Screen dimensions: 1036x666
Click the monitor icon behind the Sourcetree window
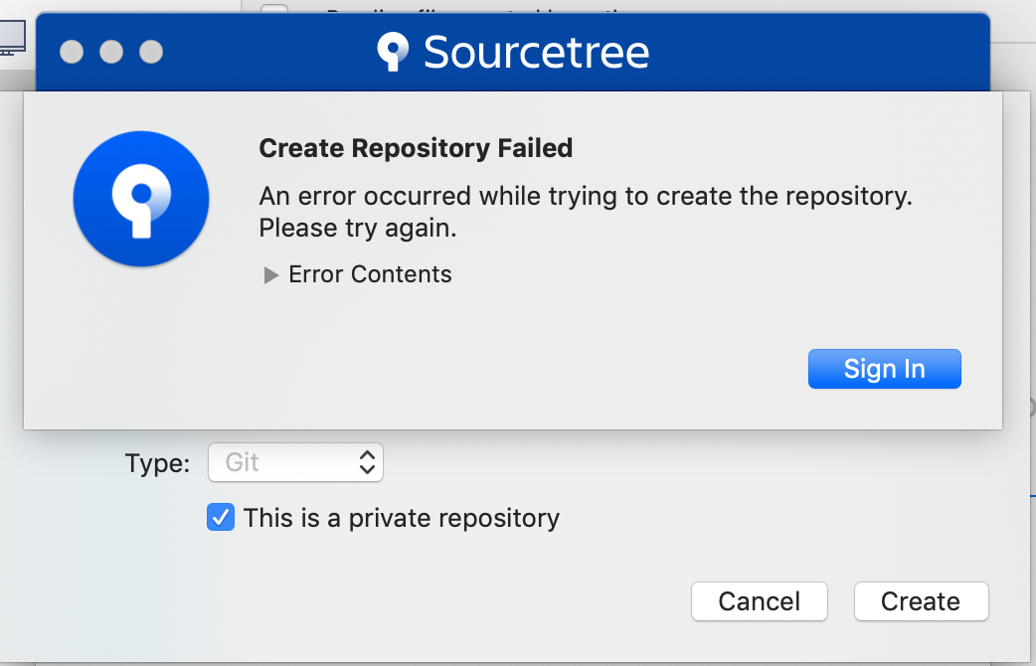click(13, 38)
